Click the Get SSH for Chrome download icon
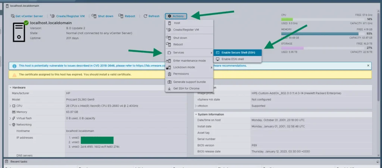 pyautogui.click(x=169, y=88)
